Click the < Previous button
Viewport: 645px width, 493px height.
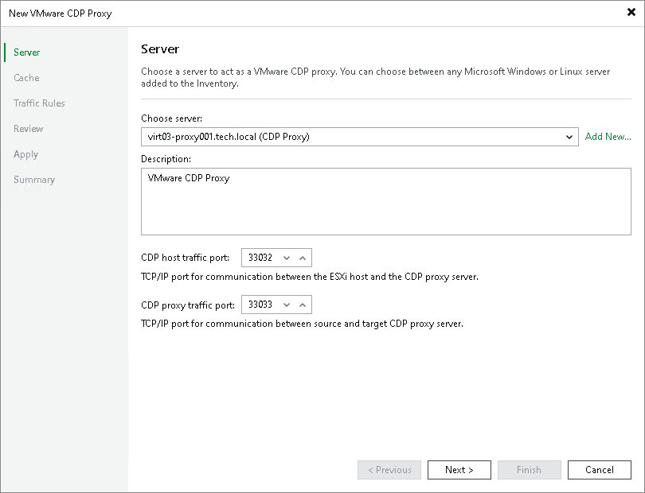[x=389, y=470]
